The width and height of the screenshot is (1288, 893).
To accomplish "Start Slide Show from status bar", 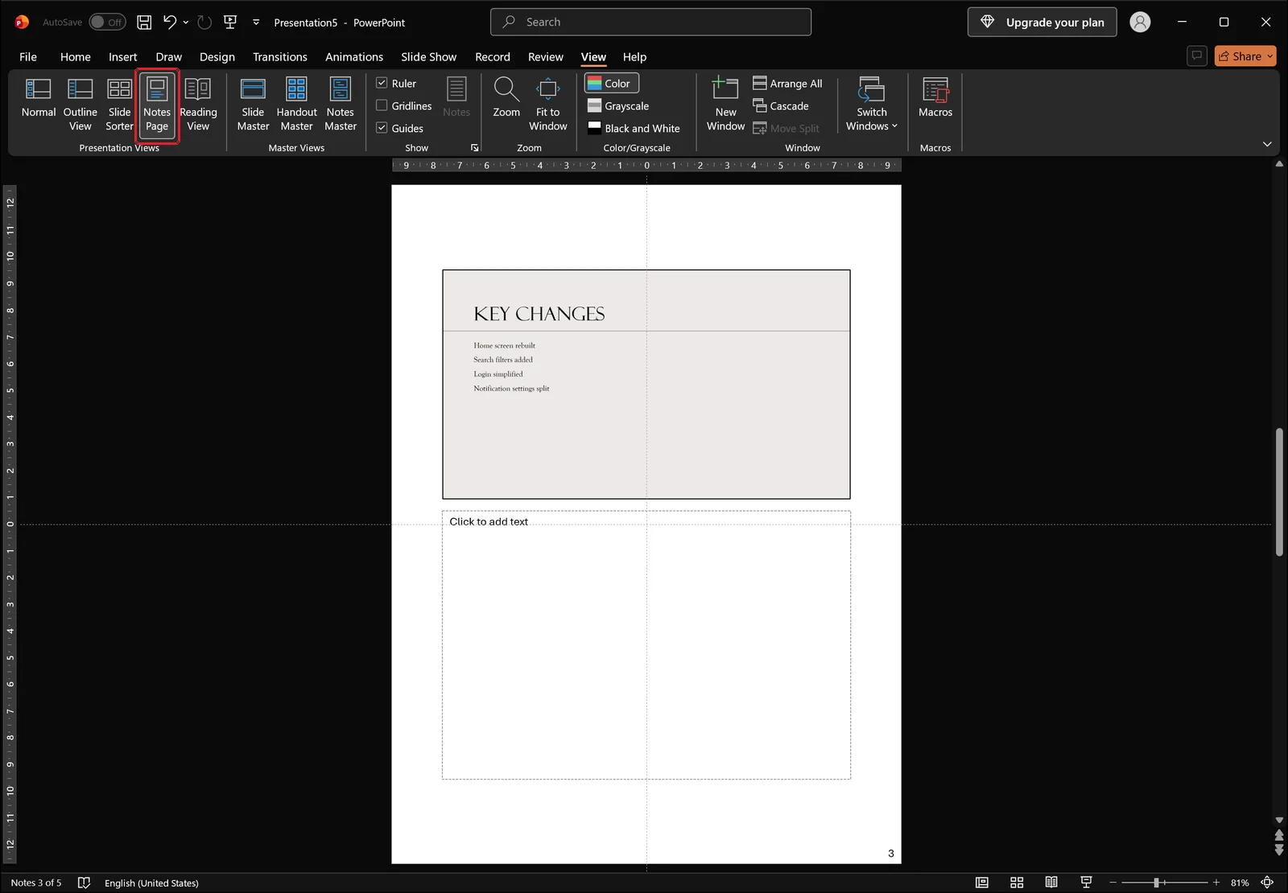I will (x=1086, y=883).
